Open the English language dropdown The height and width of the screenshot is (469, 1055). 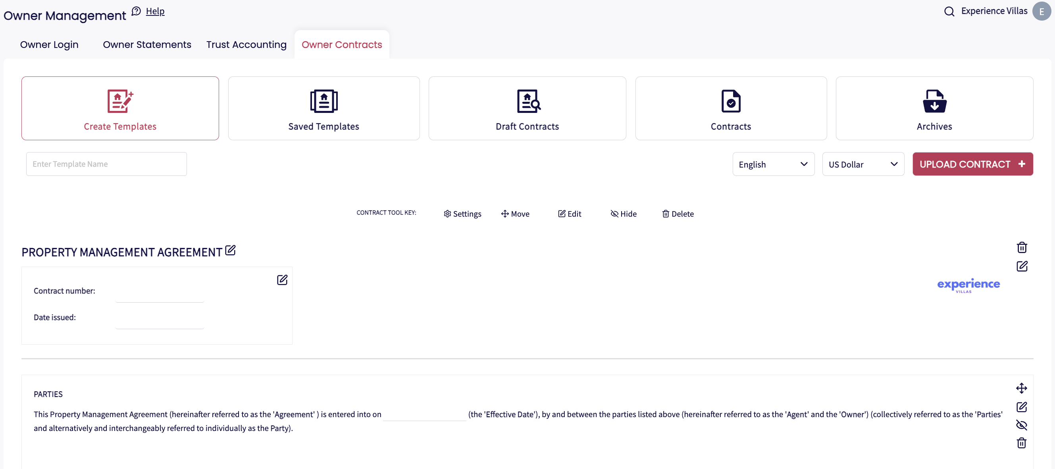pos(773,164)
